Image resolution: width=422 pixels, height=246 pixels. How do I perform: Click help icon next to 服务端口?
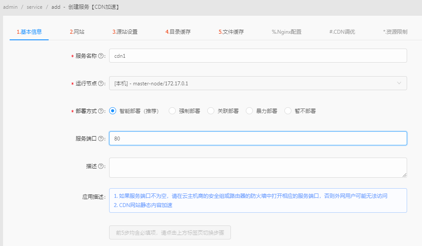click(x=101, y=139)
